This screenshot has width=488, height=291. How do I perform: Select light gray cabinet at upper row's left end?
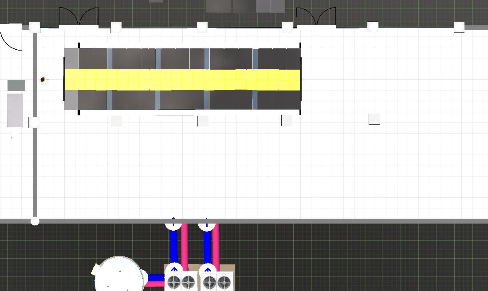pyautogui.click(x=71, y=59)
